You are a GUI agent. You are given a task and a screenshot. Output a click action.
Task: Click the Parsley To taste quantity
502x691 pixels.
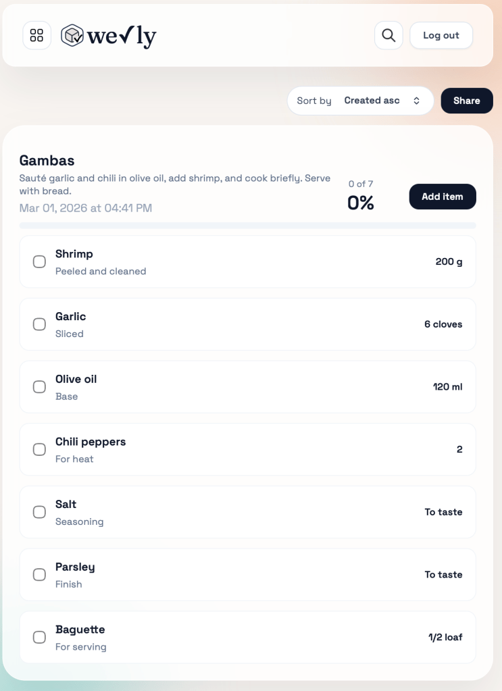pyautogui.click(x=443, y=575)
